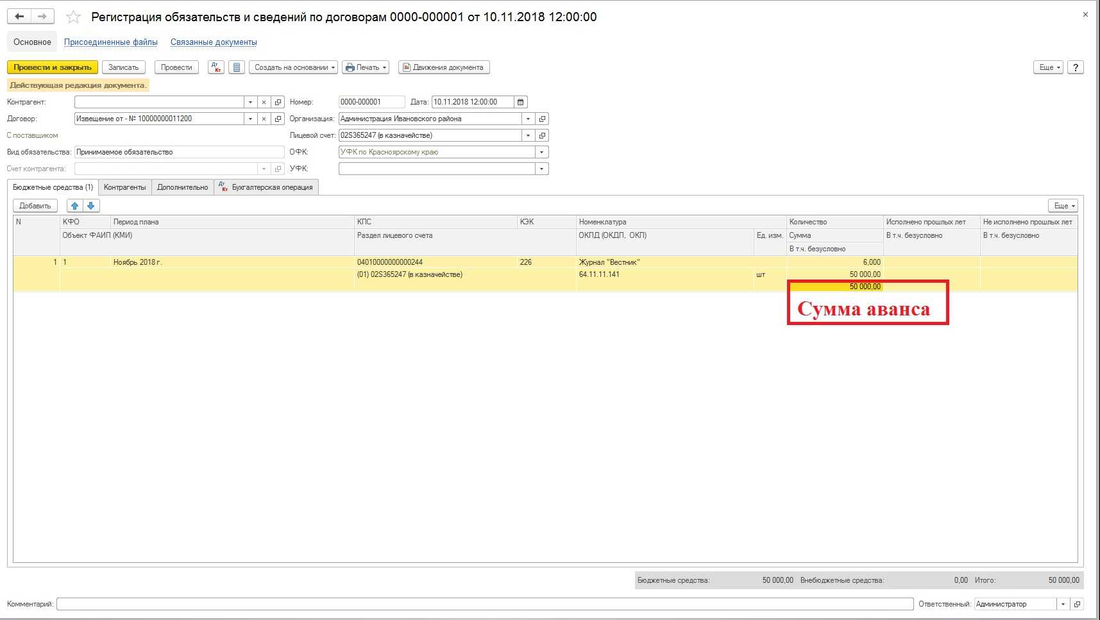Add document to favorites with the star icon

click(74, 17)
